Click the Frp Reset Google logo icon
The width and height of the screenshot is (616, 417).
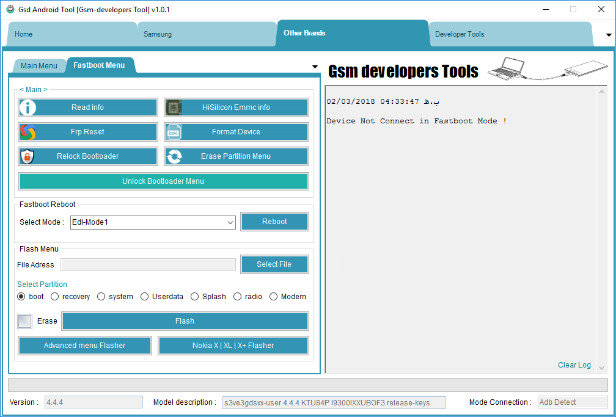28,132
